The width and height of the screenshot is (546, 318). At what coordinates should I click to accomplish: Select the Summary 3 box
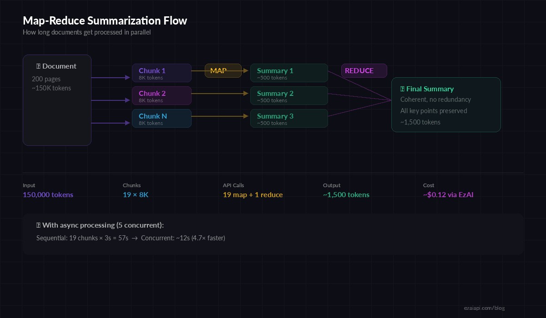pyautogui.click(x=289, y=118)
